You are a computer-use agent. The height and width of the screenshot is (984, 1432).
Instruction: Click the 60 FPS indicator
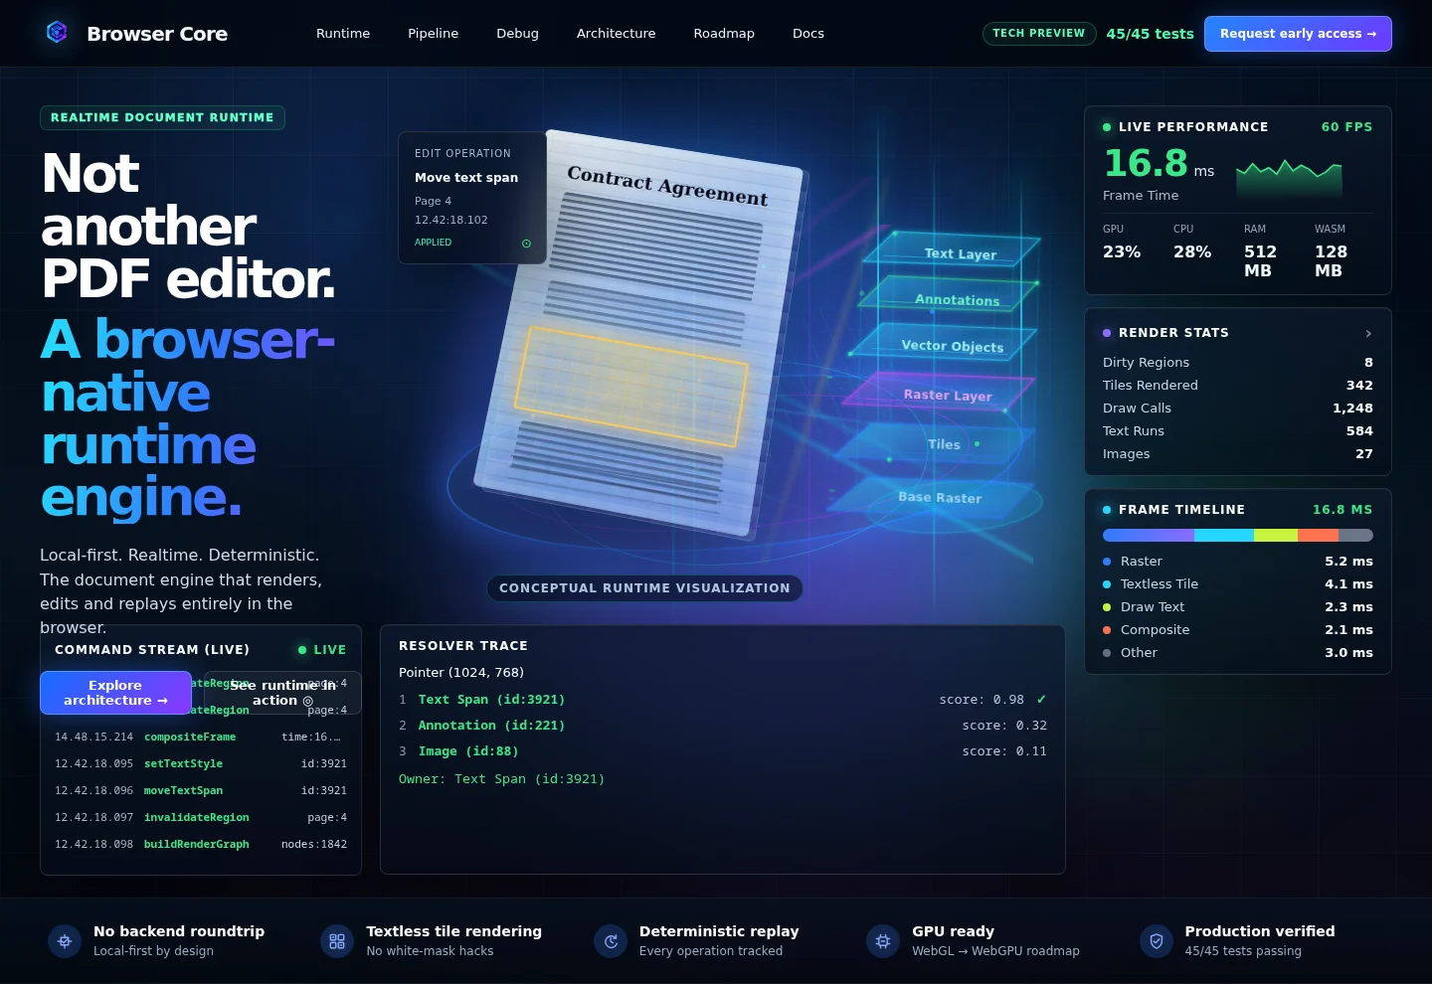pyautogui.click(x=1346, y=127)
